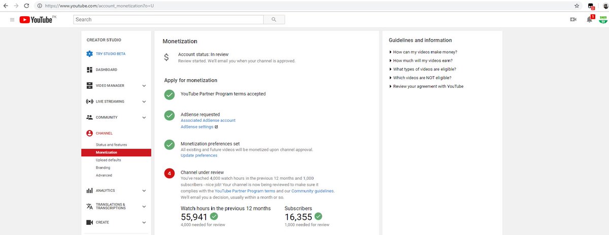Expand the Video Manager section
Viewport: 609px width, 235px height.
tap(144, 86)
